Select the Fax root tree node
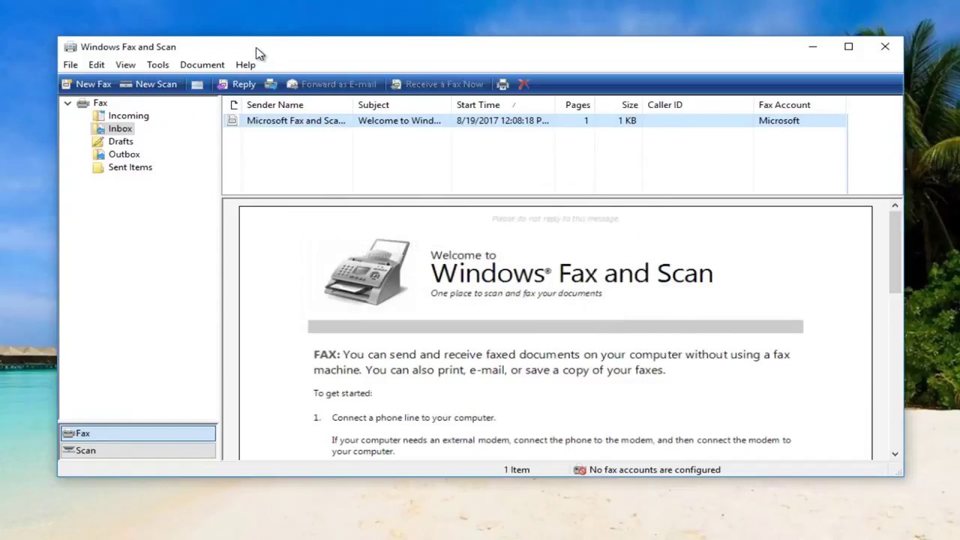 pos(92,103)
